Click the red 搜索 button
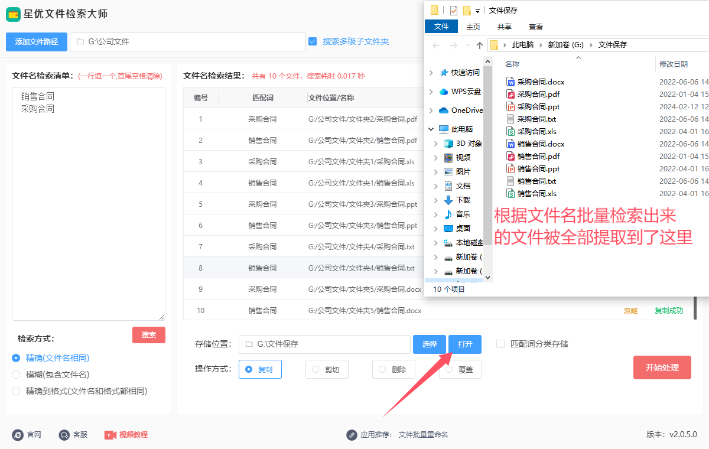709x449 pixels. tap(149, 335)
